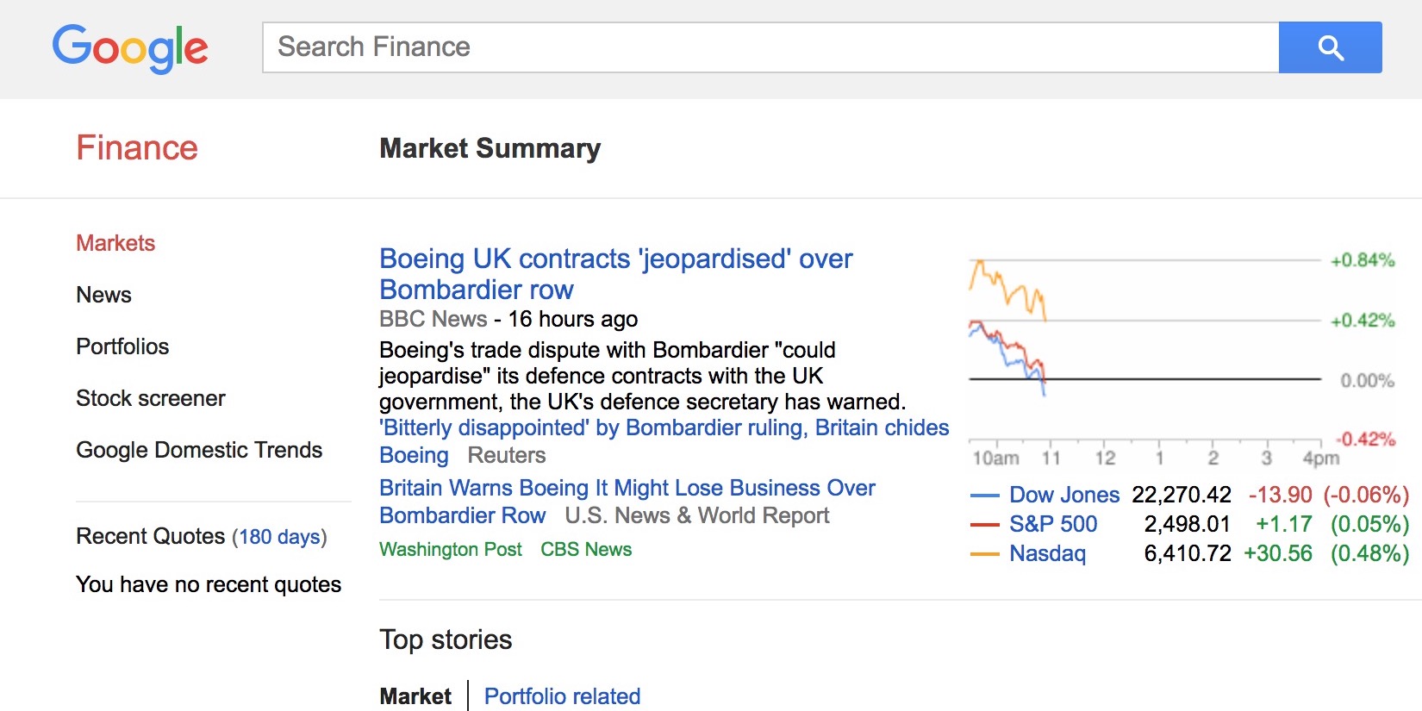Open the CBS News story link
Image resolution: width=1422 pixels, height=711 pixels.
586,549
